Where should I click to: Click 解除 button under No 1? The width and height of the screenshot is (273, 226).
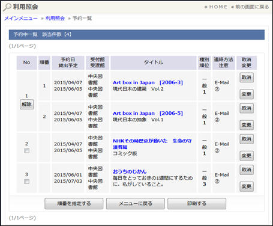point(26,105)
